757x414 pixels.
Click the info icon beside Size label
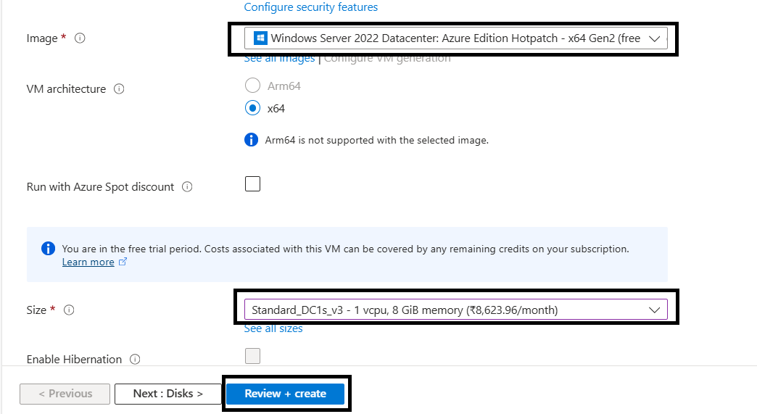pos(69,310)
